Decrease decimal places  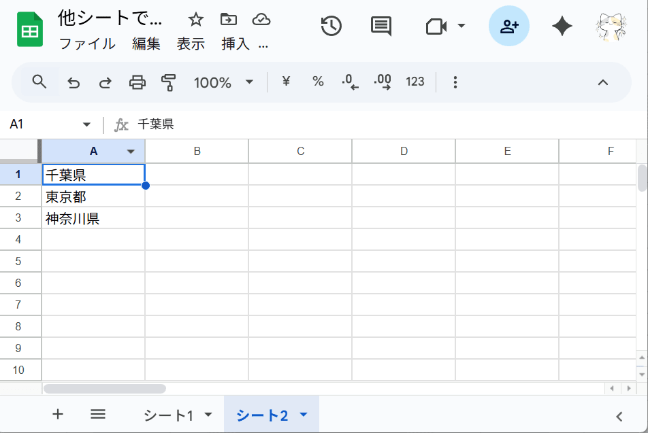[349, 82]
